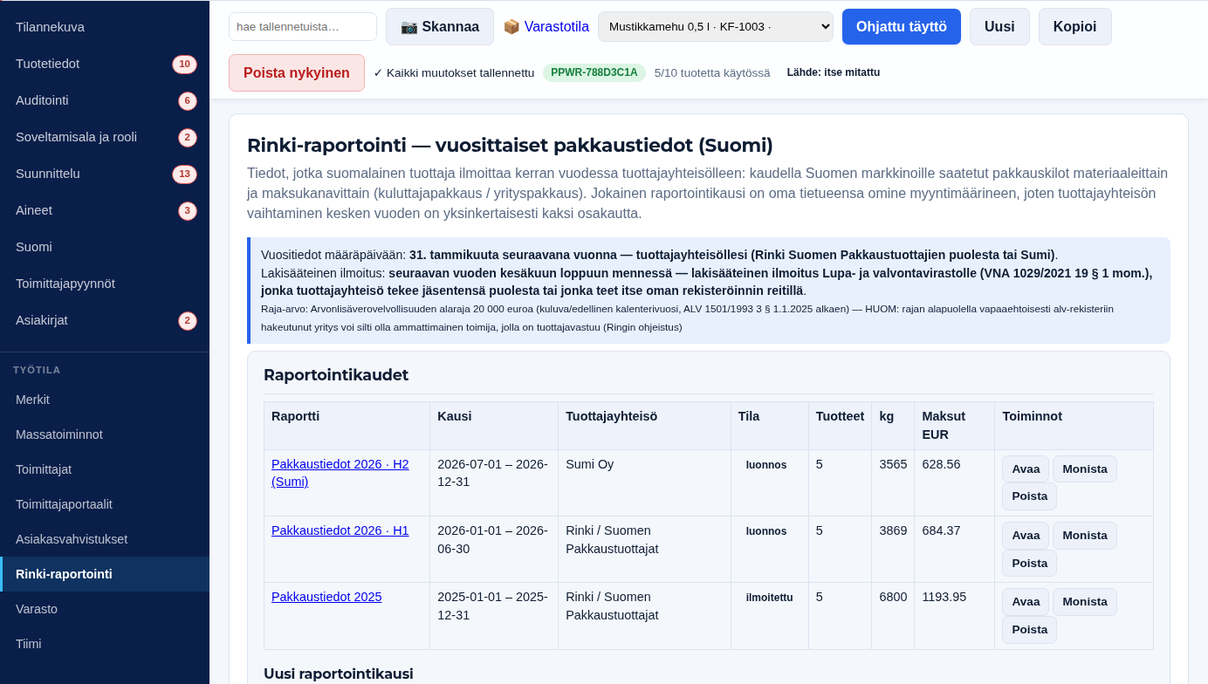Open Toimittajat in the workspace menu
Viewport: 1208px width, 684px height.
pyautogui.click(x=105, y=469)
